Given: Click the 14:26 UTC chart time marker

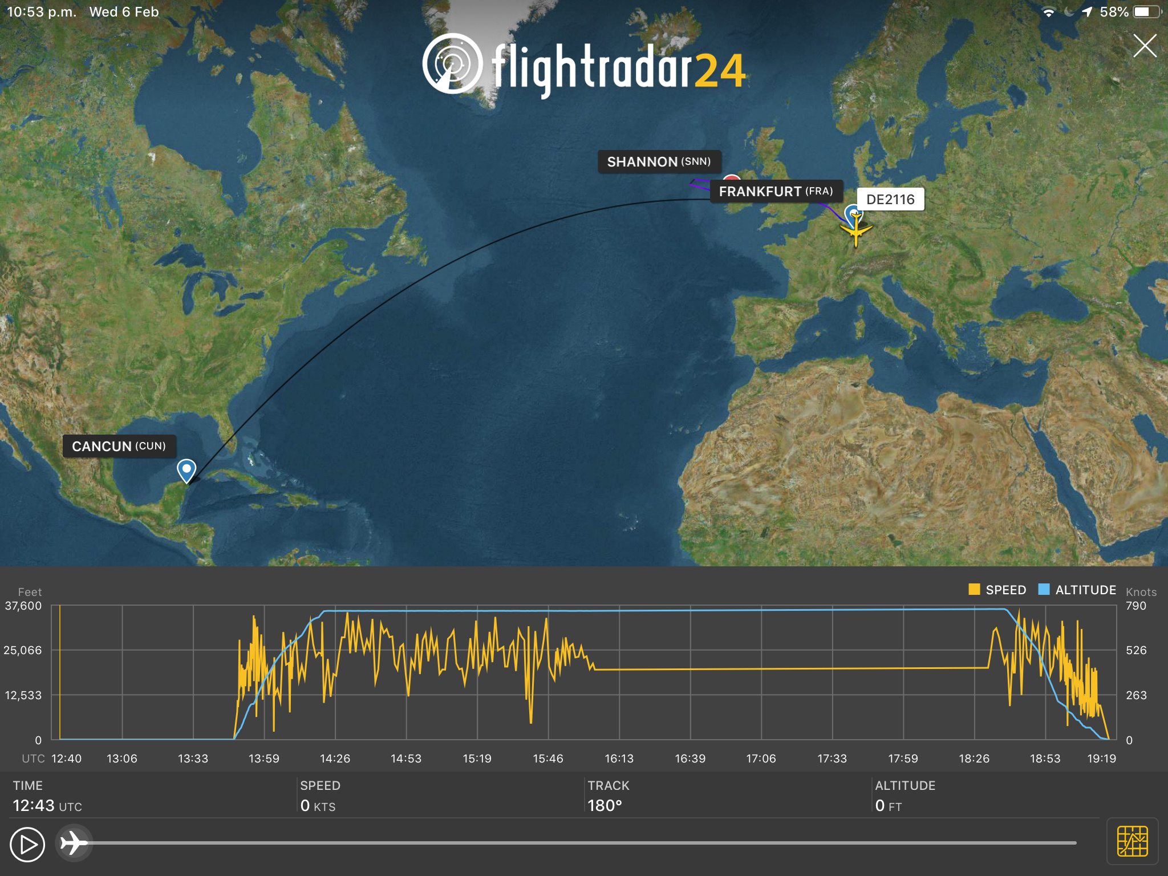Looking at the screenshot, I should point(335,759).
